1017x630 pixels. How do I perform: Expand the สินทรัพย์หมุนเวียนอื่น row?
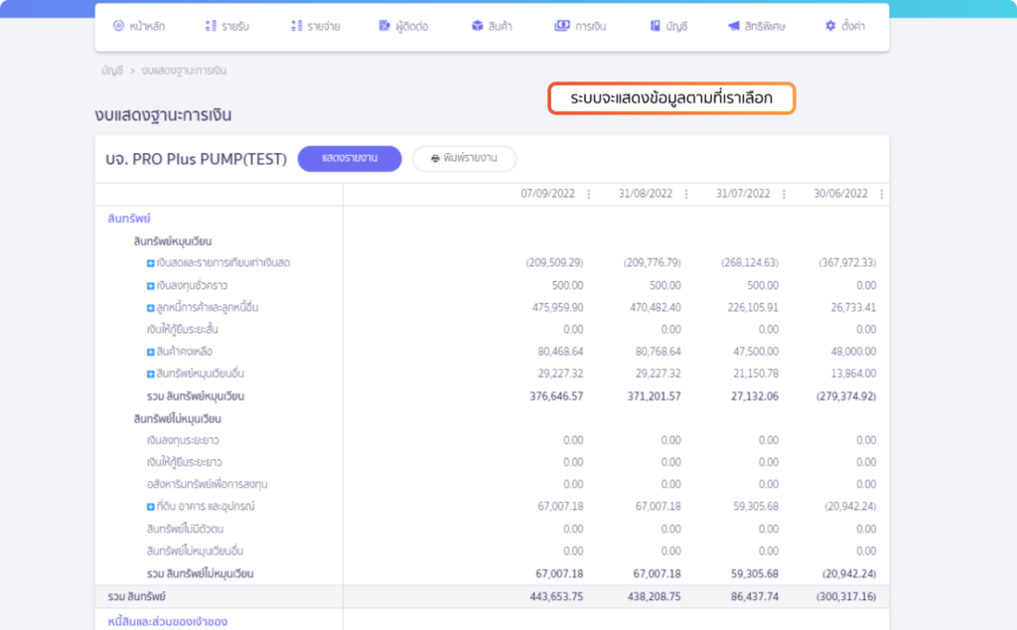click(x=151, y=375)
